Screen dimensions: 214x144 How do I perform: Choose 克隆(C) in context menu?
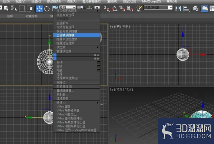[76, 82]
